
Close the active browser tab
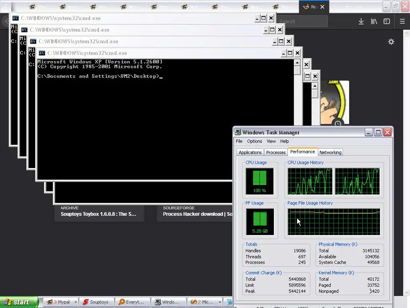[322, 7]
